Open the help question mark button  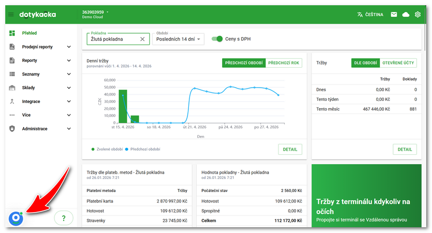(64, 218)
